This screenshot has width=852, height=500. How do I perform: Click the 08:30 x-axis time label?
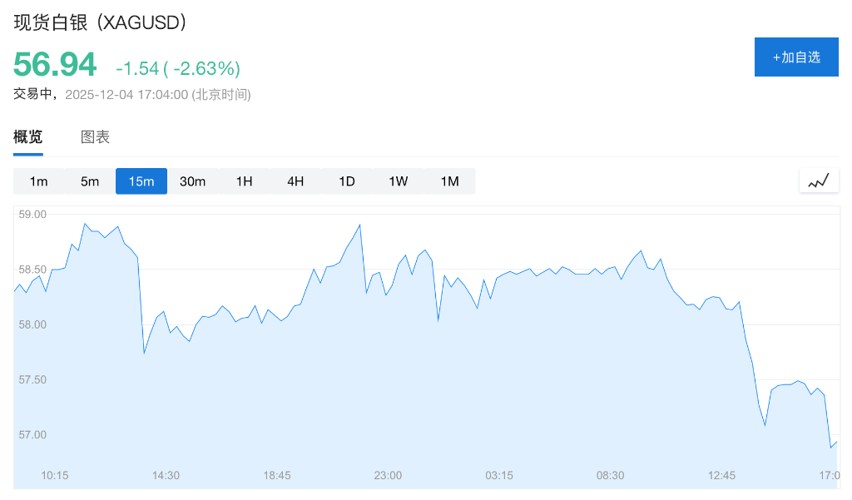[x=610, y=475]
